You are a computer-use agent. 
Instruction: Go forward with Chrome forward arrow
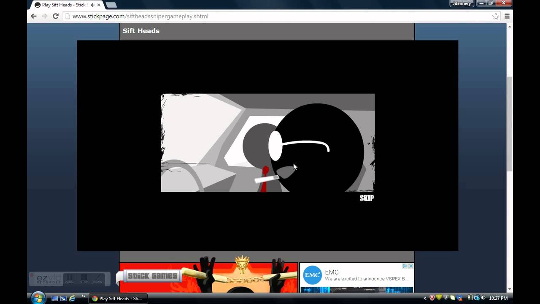pyautogui.click(x=45, y=16)
